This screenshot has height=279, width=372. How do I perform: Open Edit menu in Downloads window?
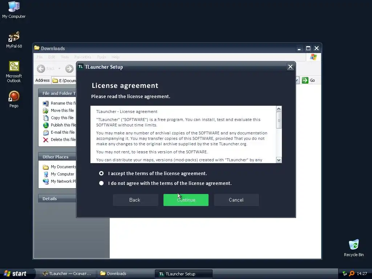pos(52,57)
